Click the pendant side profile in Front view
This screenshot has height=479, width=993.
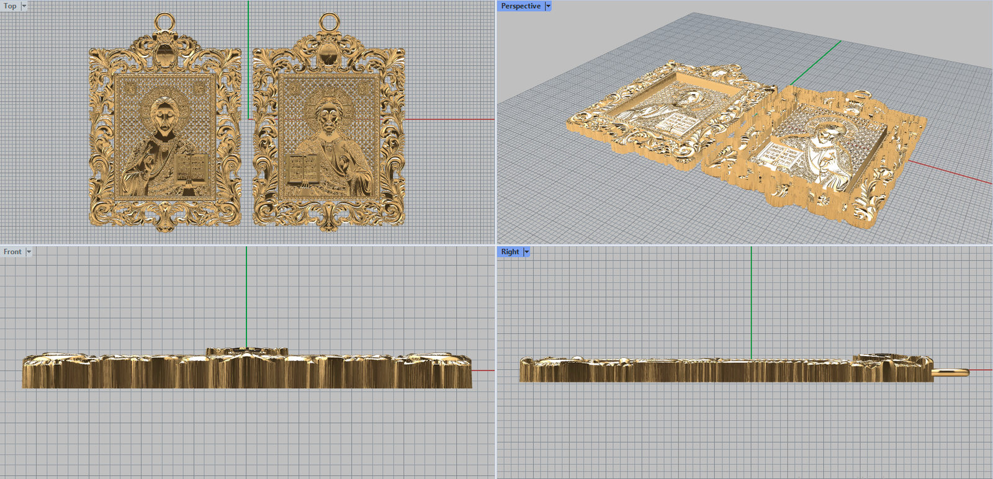pyautogui.click(x=124, y=372)
